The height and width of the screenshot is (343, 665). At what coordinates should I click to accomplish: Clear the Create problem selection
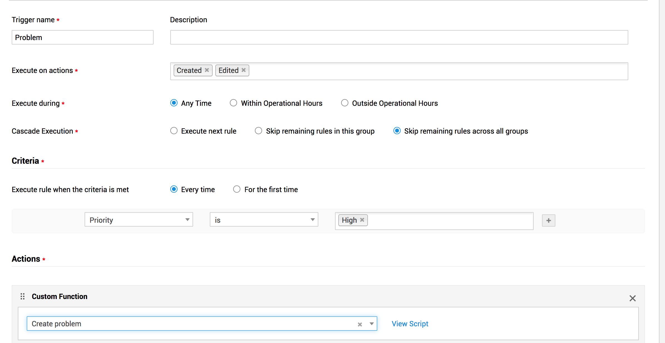(x=360, y=324)
